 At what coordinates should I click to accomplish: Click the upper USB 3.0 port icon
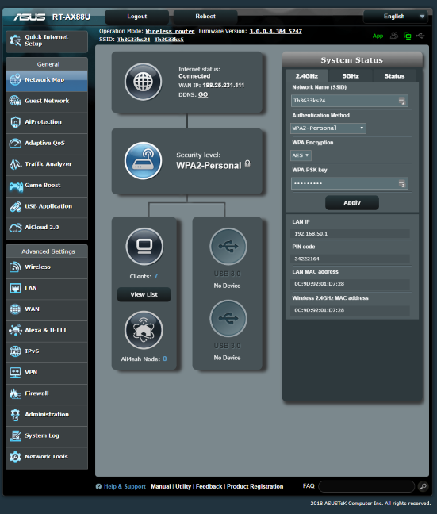228,246
